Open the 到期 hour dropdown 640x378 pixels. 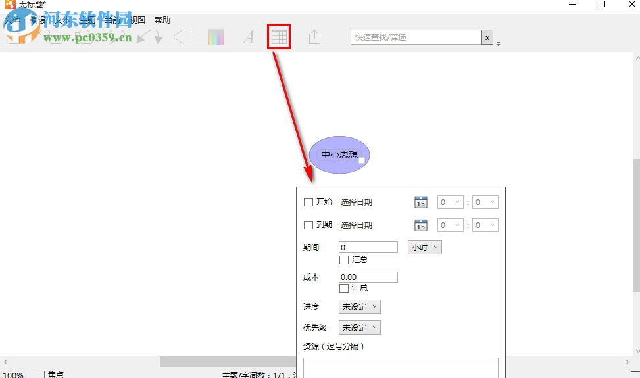[x=450, y=225]
